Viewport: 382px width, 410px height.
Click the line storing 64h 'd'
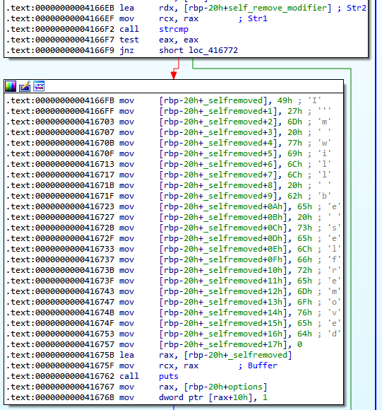(x=174, y=334)
